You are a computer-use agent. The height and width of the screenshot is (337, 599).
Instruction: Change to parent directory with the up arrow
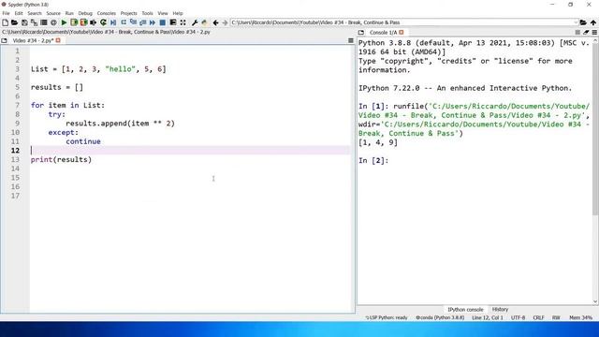[x=592, y=22]
